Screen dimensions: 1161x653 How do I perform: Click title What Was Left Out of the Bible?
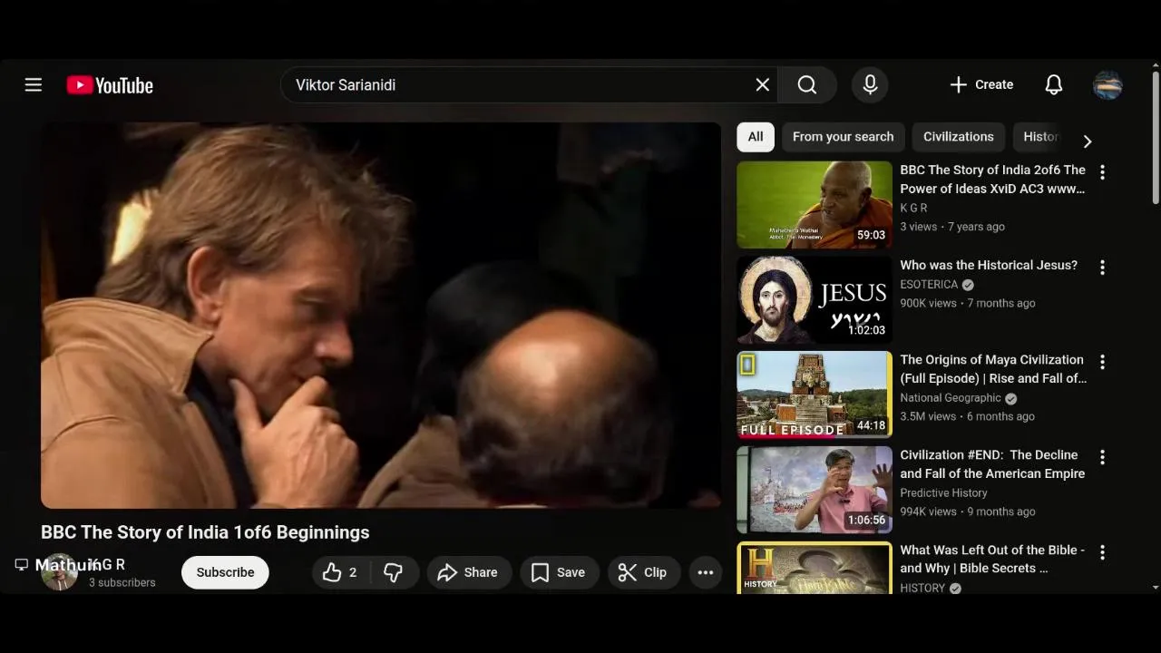click(992, 559)
